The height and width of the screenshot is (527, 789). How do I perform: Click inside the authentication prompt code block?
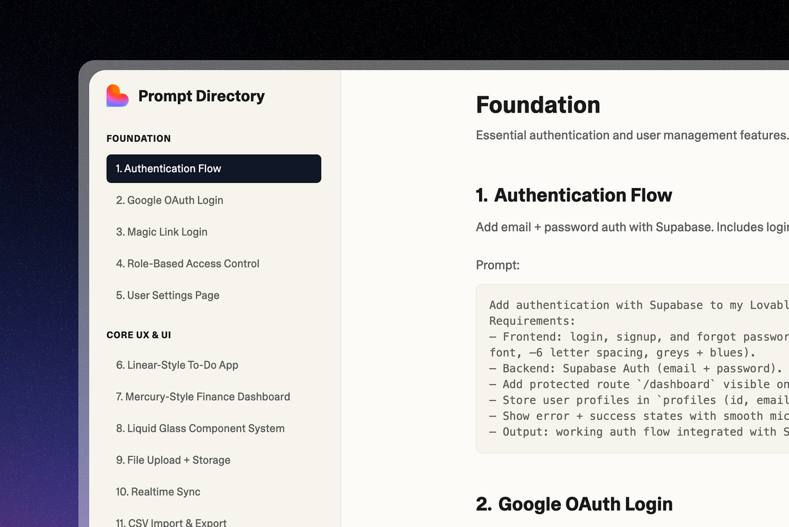tap(632, 368)
